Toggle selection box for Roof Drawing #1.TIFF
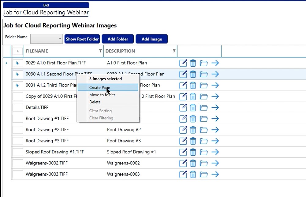This screenshot has width=306, height=197. click(x=18, y=118)
